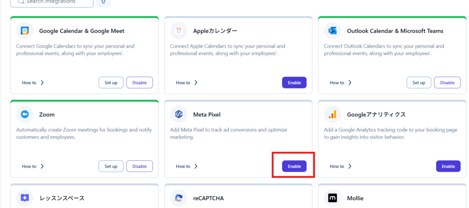Disable the Zoom integration
This screenshot has width=469, height=208.
click(139, 166)
